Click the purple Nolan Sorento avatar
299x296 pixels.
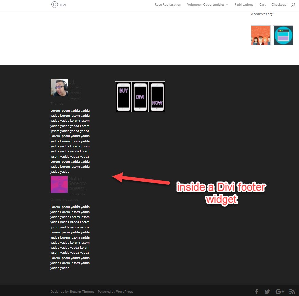coord(59,184)
